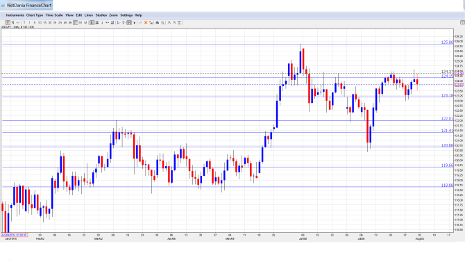This screenshot has width=465, height=262.
Task: Click the 119.66 horizontal line label
Action: coord(447,165)
